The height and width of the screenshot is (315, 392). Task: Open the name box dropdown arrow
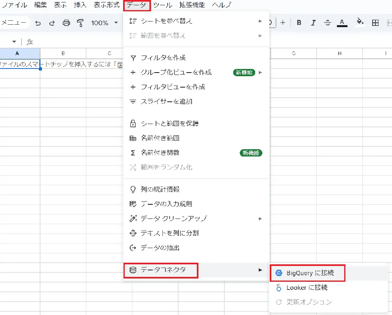(x=14, y=42)
